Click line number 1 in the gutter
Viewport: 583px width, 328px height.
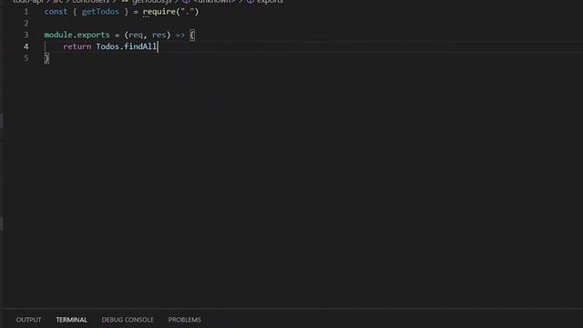click(26, 12)
